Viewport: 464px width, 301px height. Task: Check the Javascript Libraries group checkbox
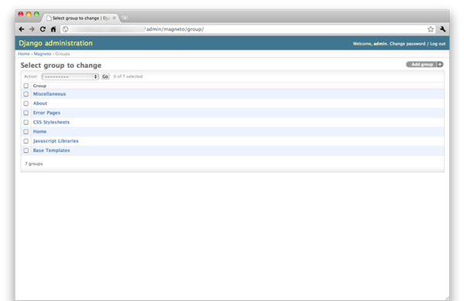[x=26, y=141]
